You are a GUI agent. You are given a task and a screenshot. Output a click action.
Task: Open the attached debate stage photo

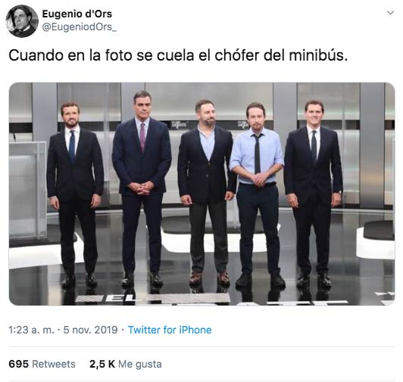(x=202, y=194)
